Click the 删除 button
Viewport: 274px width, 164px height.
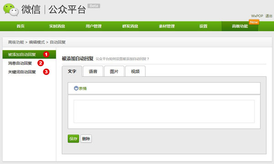tap(86, 138)
